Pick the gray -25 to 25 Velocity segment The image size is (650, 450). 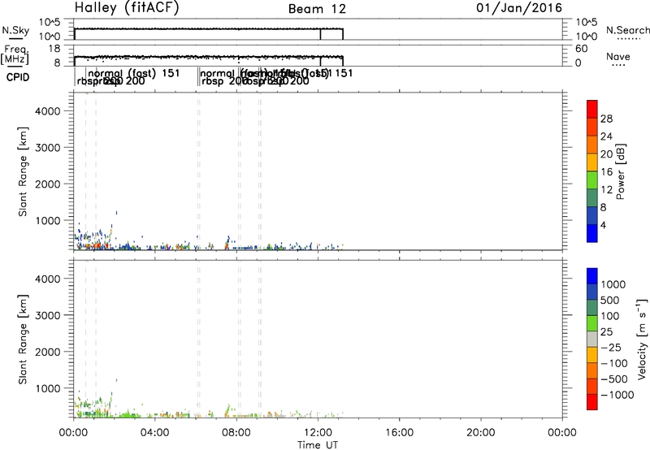click(x=592, y=339)
